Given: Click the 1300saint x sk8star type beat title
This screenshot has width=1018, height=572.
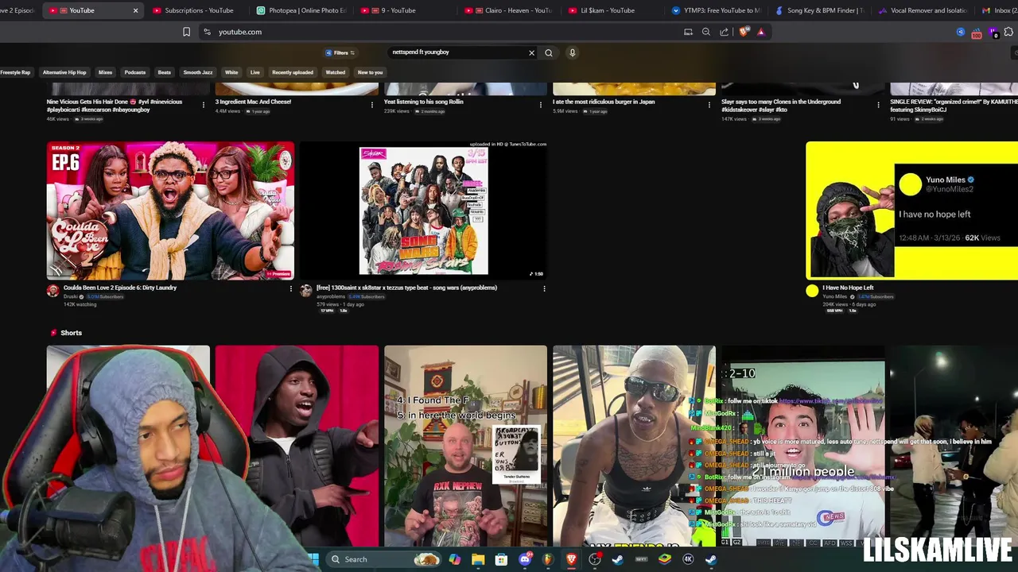Looking at the screenshot, I should click(406, 288).
